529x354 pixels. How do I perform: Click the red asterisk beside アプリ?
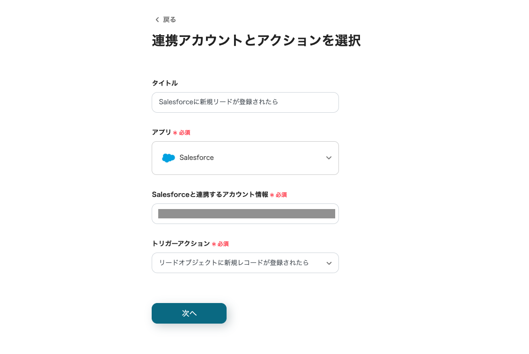[x=175, y=133]
